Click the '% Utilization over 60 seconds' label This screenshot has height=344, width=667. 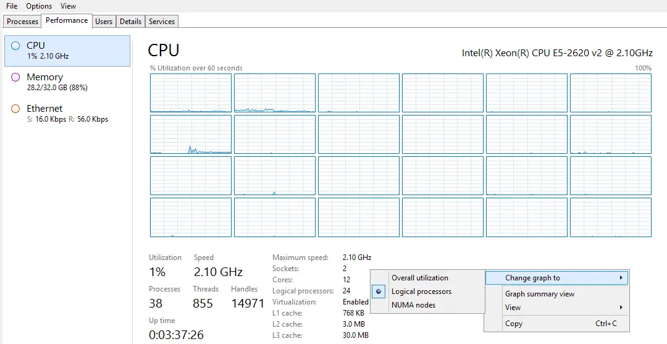point(196,68)
